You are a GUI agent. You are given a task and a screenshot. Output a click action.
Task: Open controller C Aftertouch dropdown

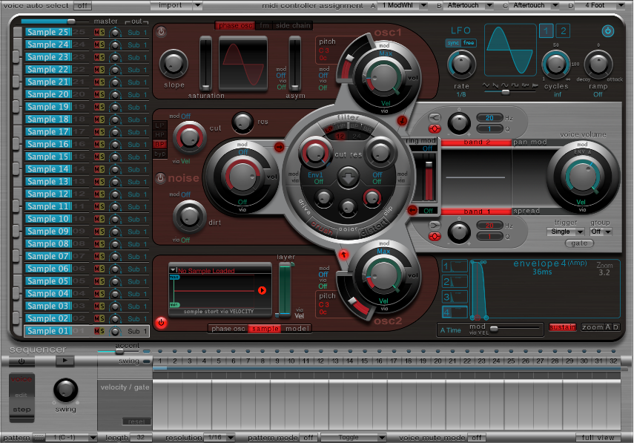coord(534,5)
